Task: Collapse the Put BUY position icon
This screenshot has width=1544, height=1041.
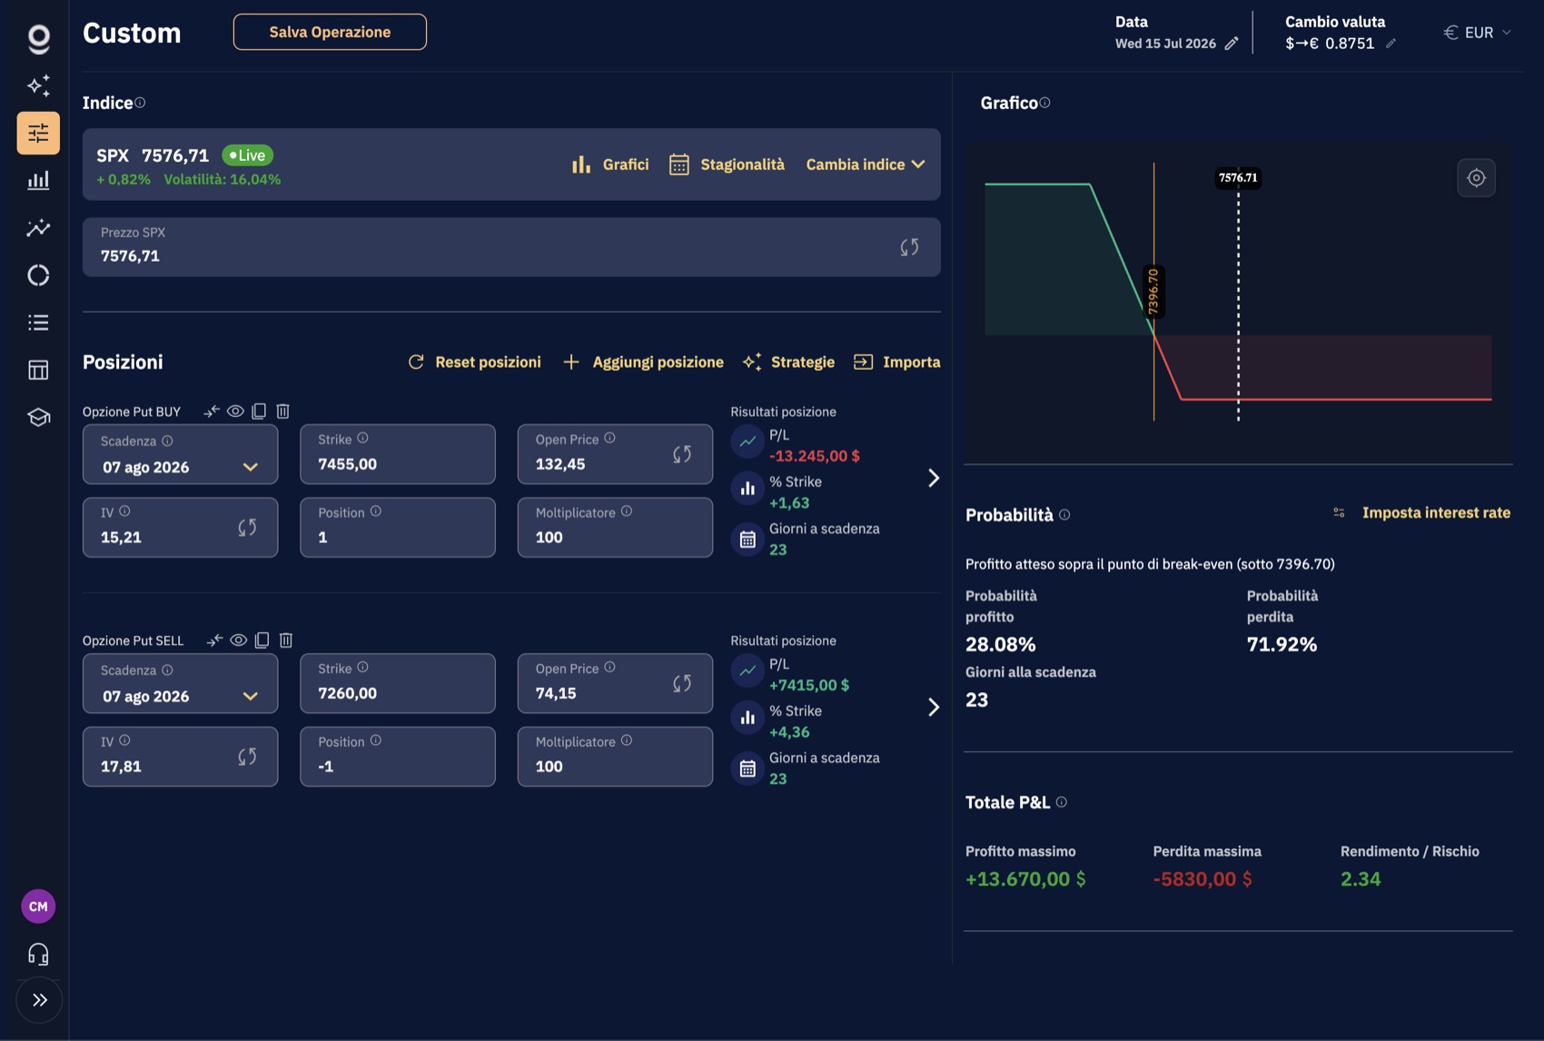Action: [212, 411]
